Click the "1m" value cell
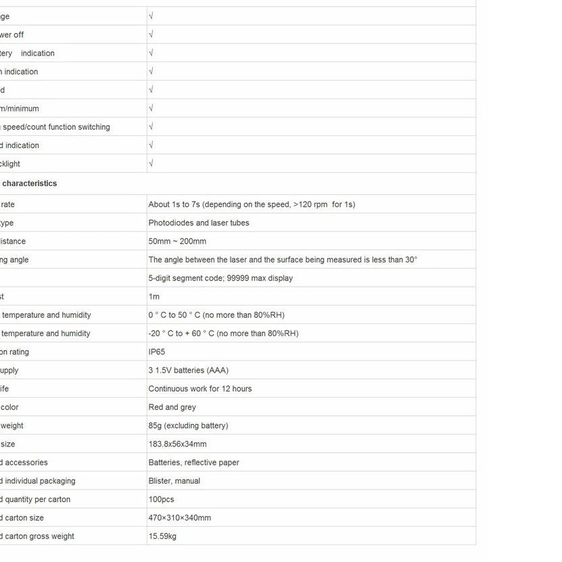 click(154, 297)
